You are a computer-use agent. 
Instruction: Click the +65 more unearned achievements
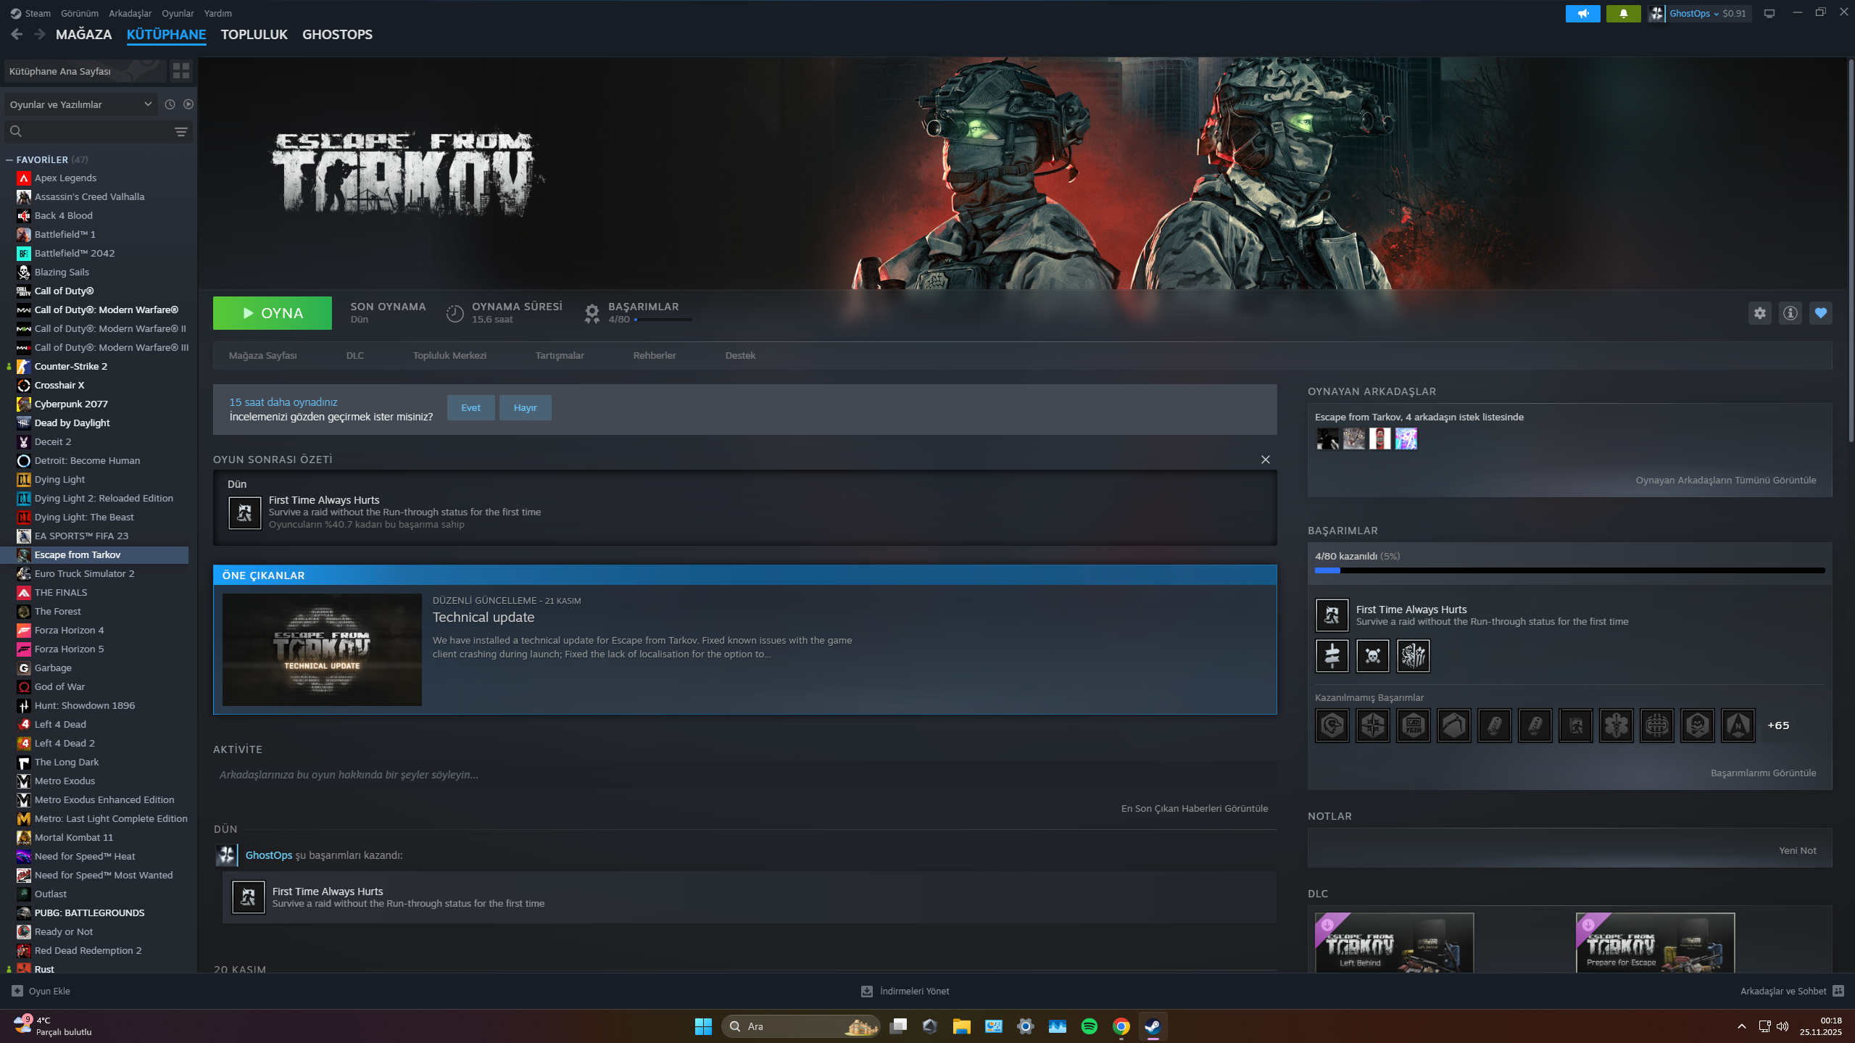pos(1778,725)
